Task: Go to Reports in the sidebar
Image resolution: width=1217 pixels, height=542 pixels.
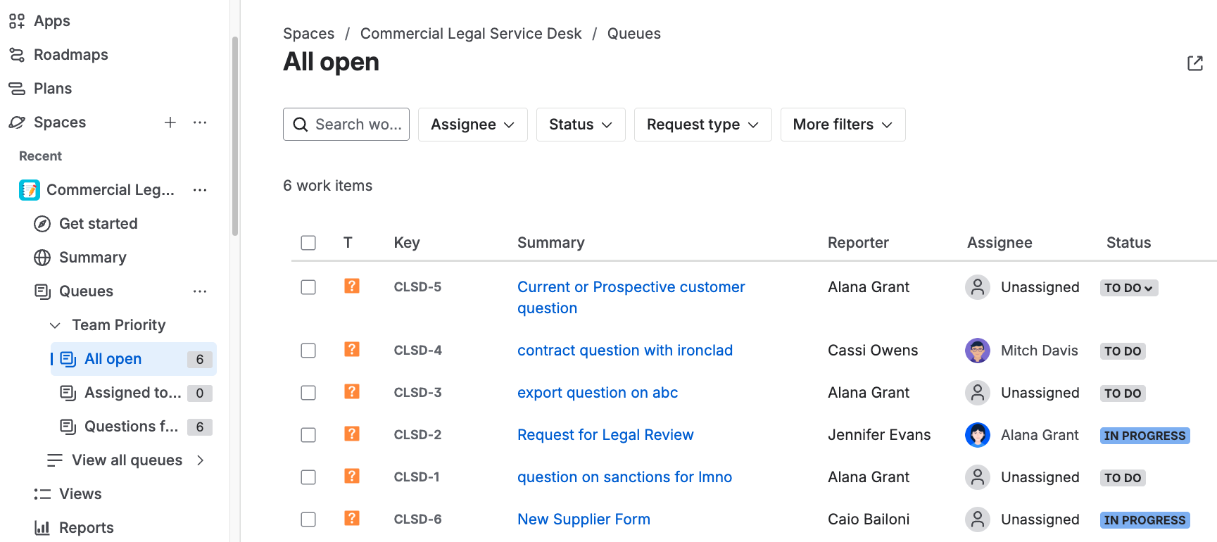Action: click(86, 528)
